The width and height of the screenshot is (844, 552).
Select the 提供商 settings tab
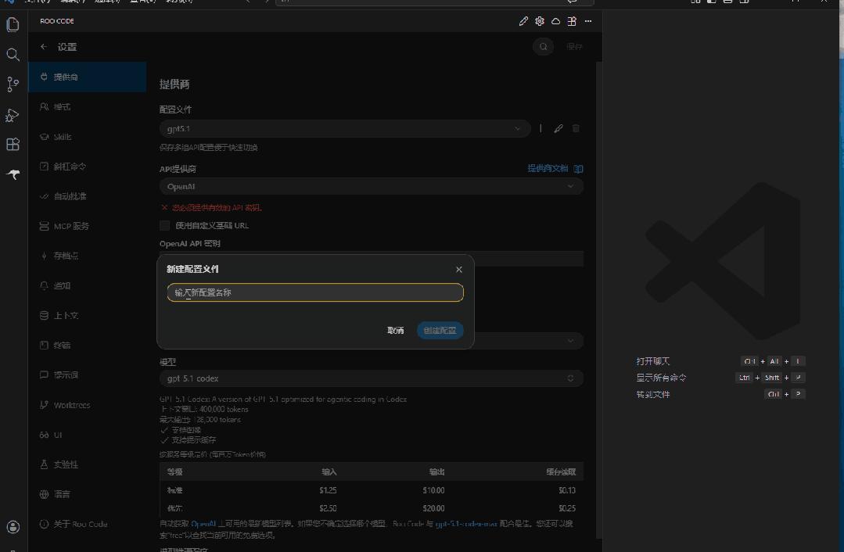[x=87, y=77]
